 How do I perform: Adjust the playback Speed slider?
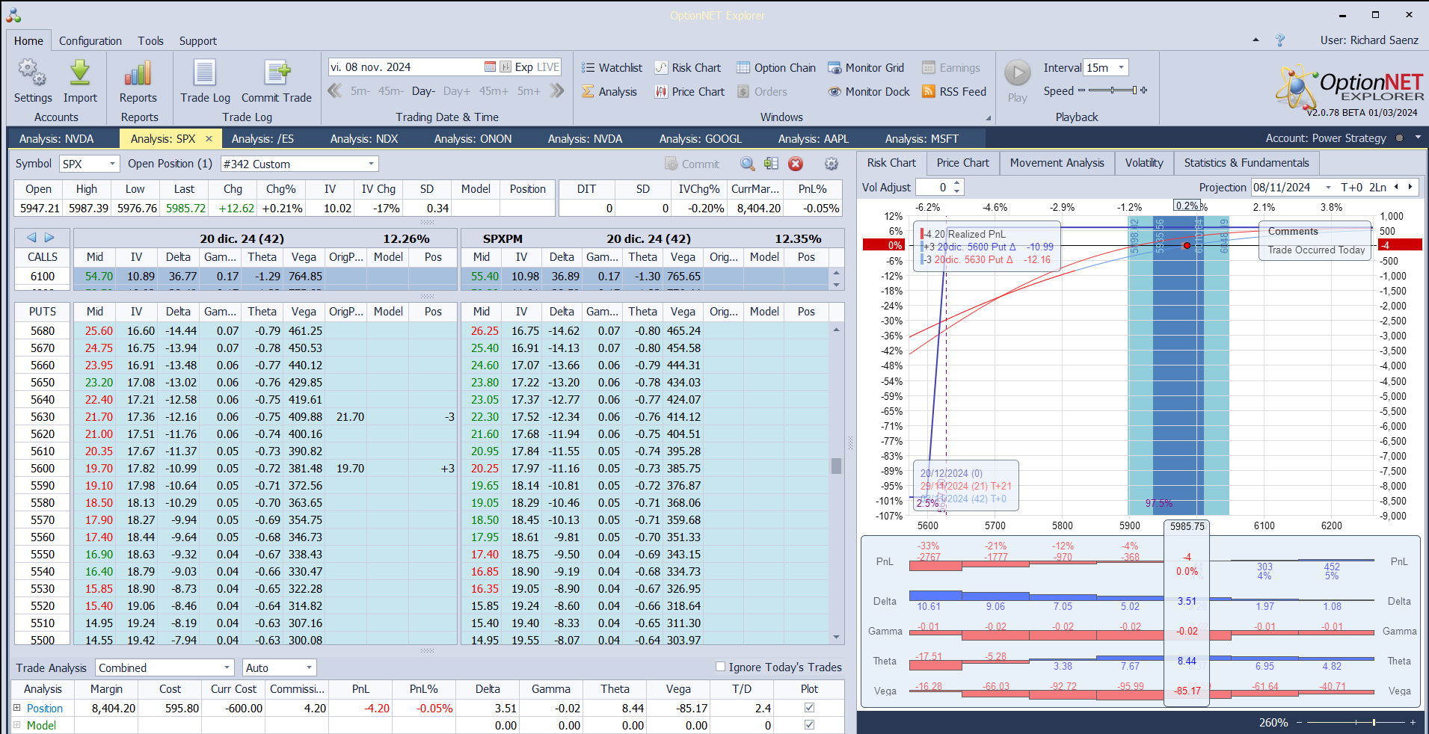(x=1113, y=90)
